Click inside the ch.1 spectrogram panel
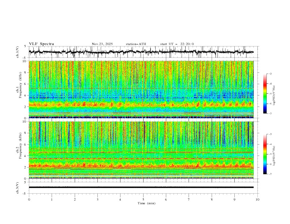This screenshot has width=290, height=224. (x=141, y=89)
